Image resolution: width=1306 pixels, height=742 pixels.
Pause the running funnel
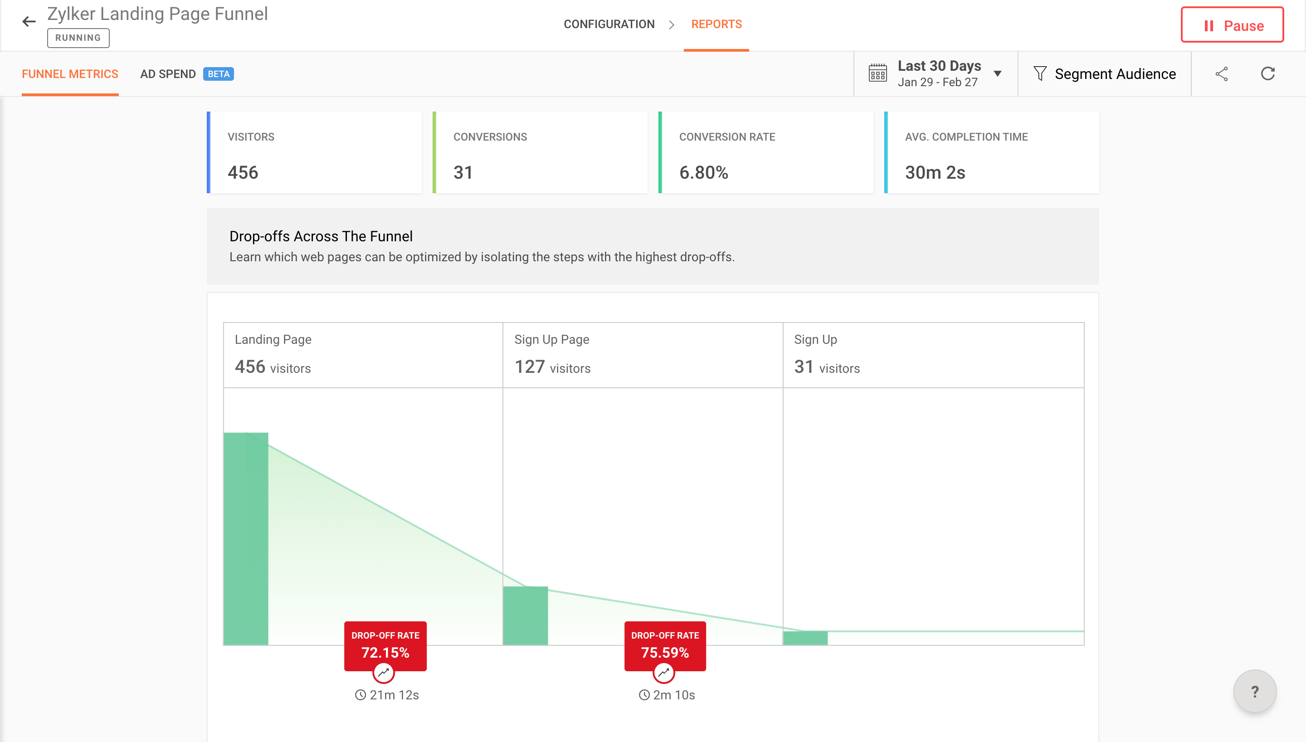pyautogui.click(x=1232, y=25)
